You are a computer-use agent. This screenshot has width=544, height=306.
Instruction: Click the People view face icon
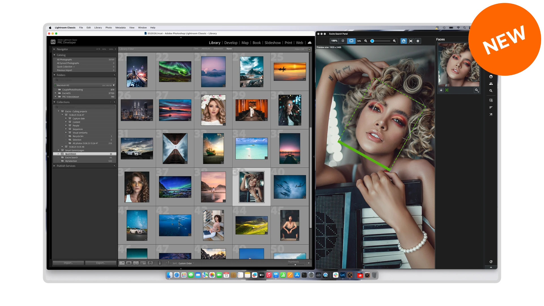tap(150, 263)
